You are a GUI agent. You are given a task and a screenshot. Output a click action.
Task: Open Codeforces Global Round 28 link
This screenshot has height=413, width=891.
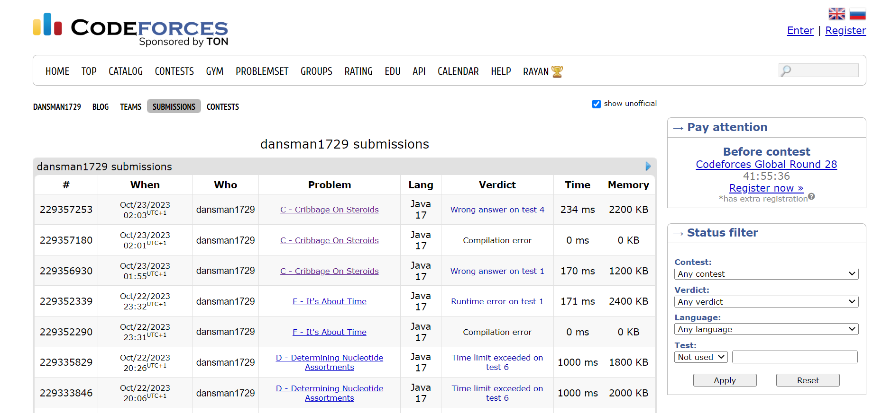[x=766, y=165]
